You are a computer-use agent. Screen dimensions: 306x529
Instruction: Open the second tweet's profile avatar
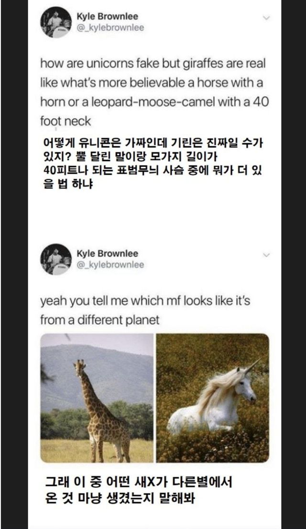(56, 259)
